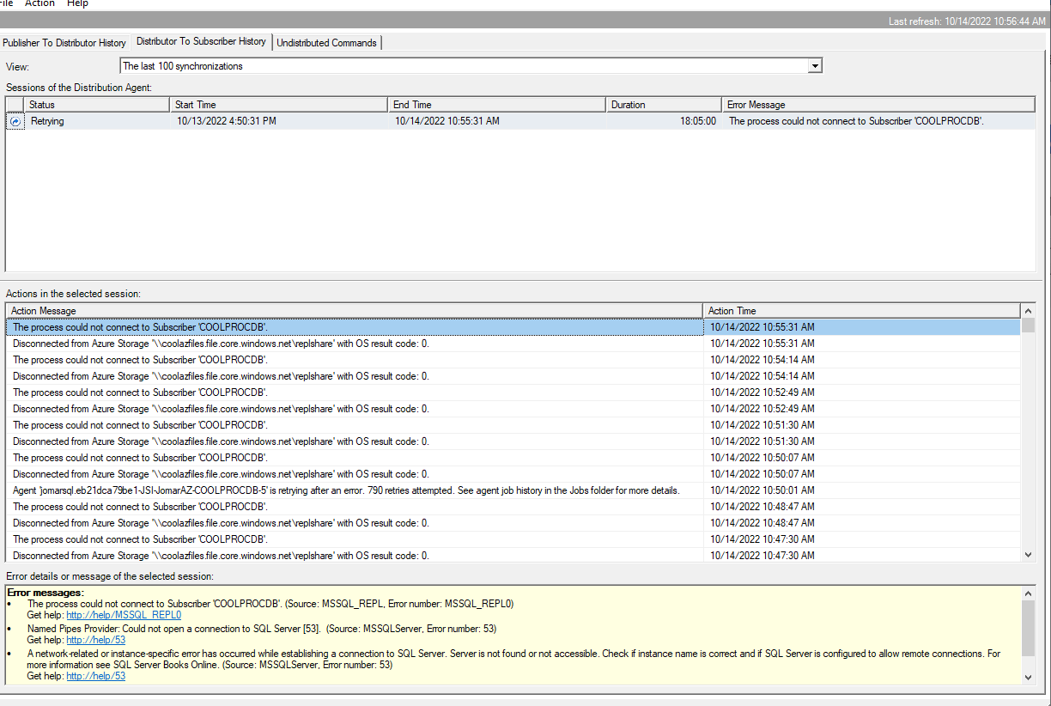Select the 'Disconnected from Azure Storage' action at 10:55:31 AM

point(513,344)
